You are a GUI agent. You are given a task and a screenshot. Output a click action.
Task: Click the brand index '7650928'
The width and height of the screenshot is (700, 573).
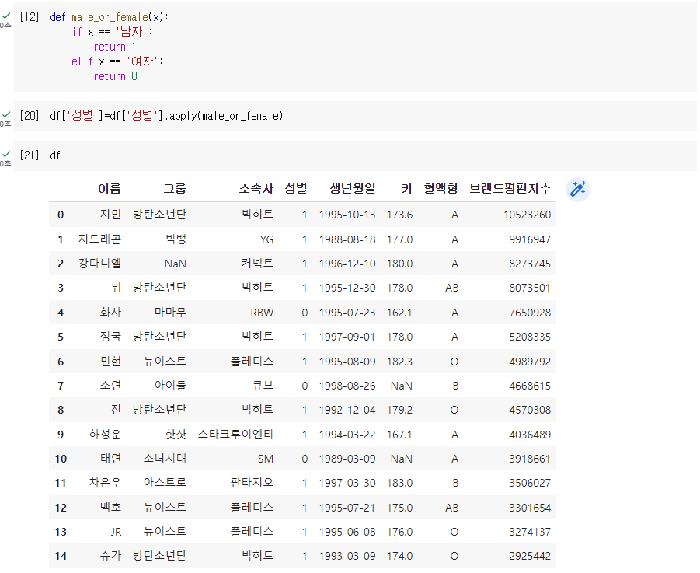tap(530, 313)
